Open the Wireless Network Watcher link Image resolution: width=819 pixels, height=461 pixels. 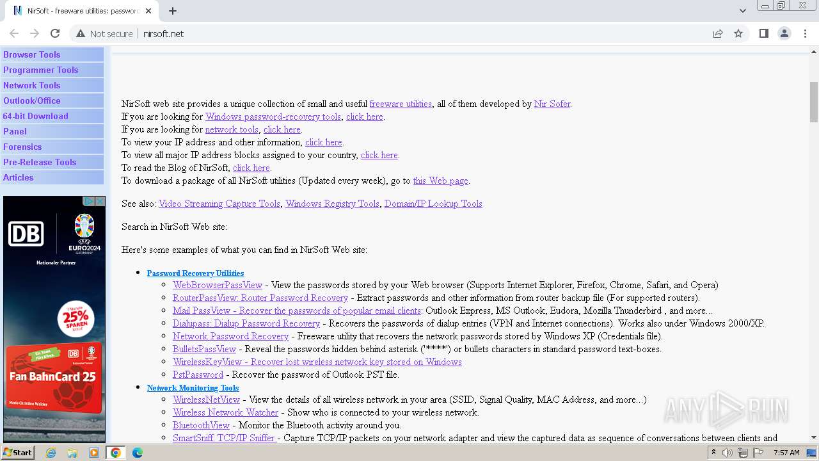coord(225,412)
